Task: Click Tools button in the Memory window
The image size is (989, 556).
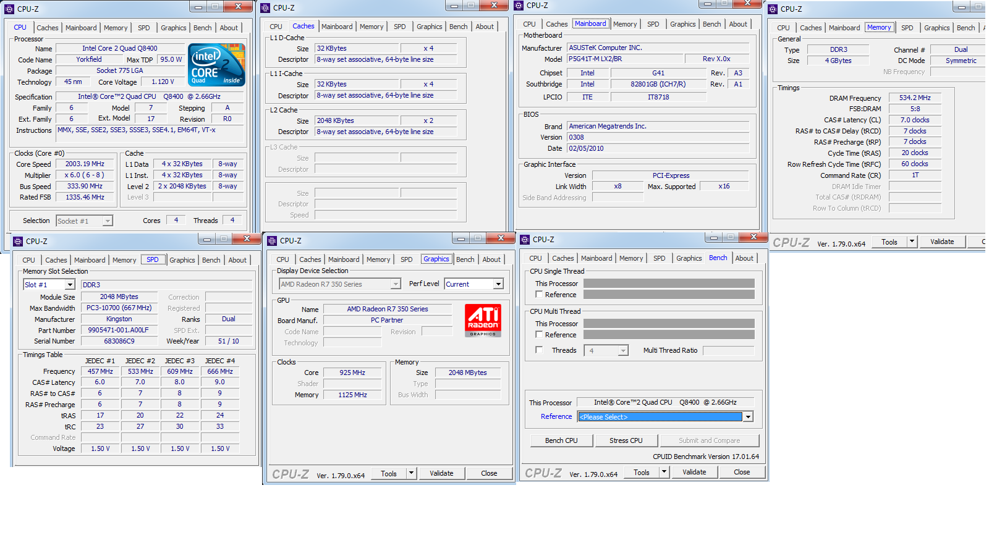Action: (889, 242)
